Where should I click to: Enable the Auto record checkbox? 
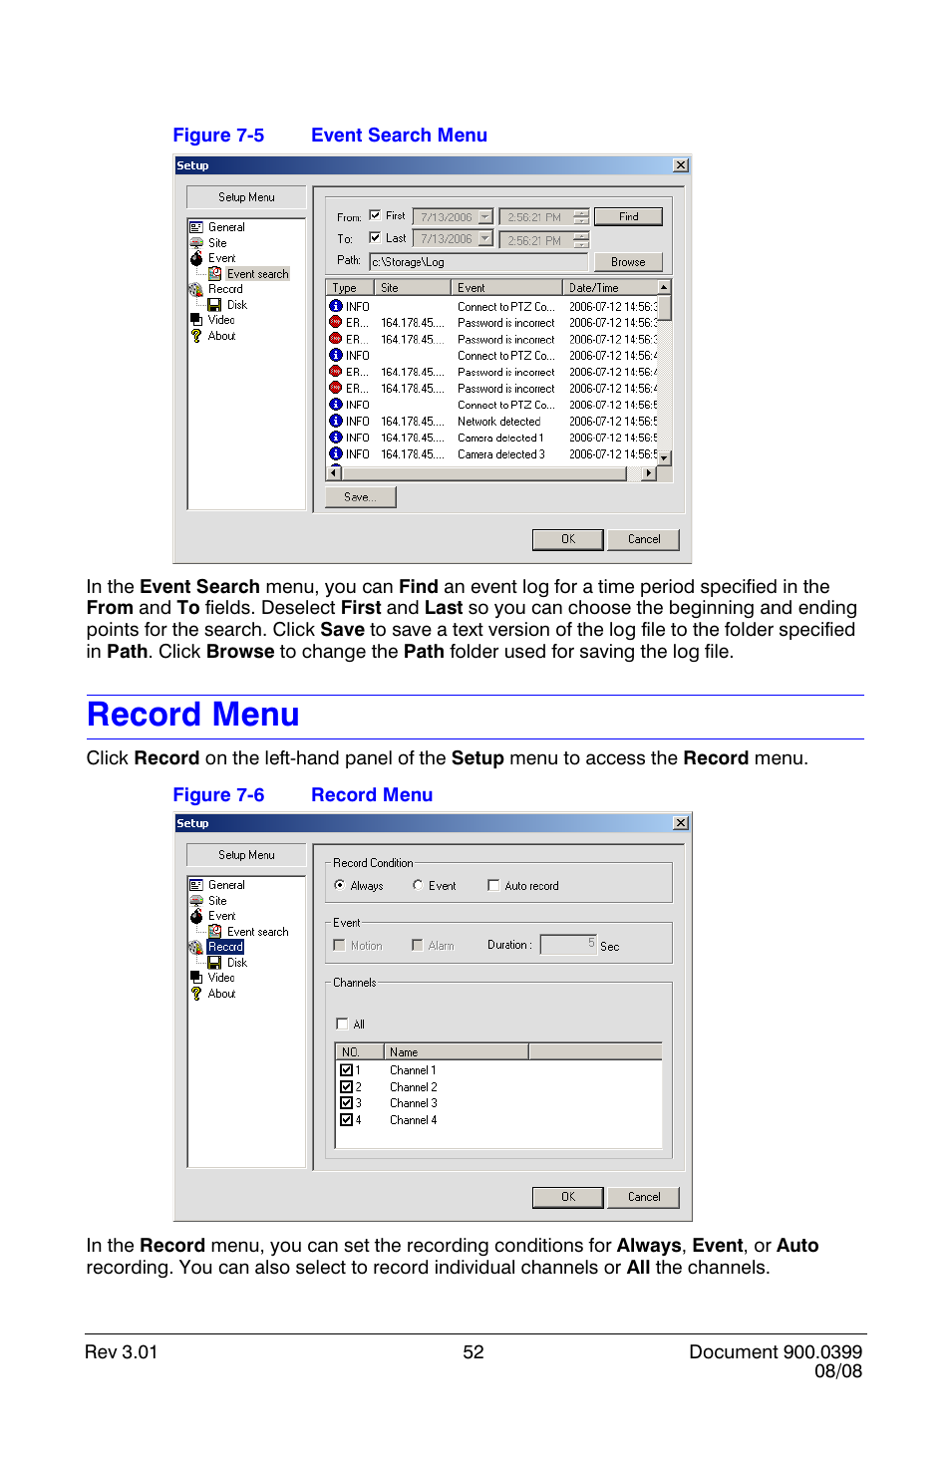tap(493, 885)
